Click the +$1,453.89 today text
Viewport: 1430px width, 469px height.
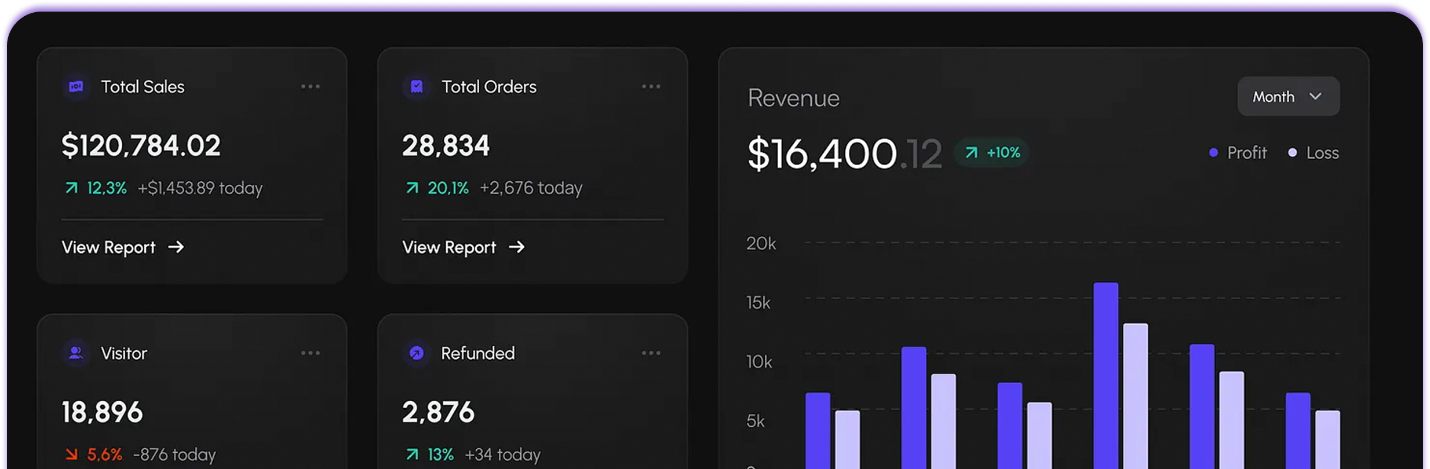200,188
